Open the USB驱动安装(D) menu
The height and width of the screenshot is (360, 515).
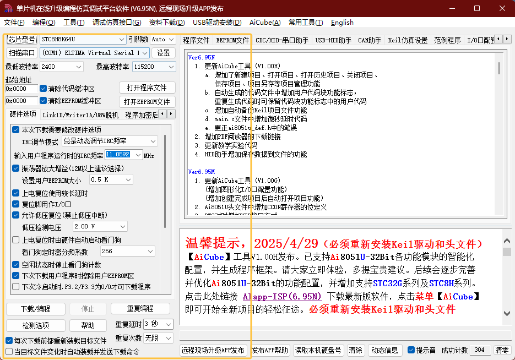217,23
